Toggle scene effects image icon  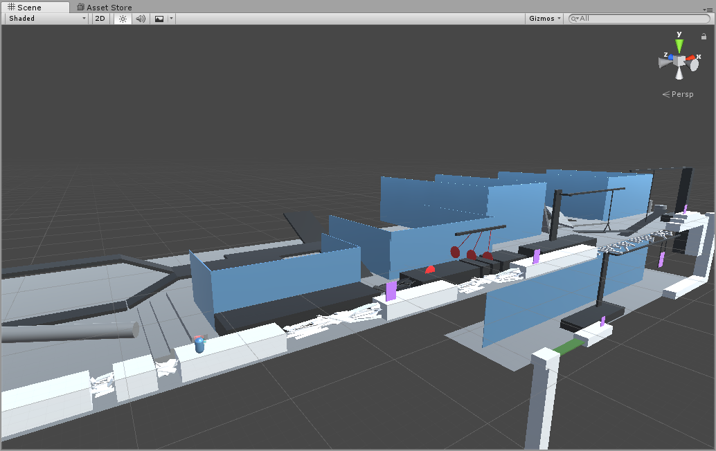pos(159,19)
